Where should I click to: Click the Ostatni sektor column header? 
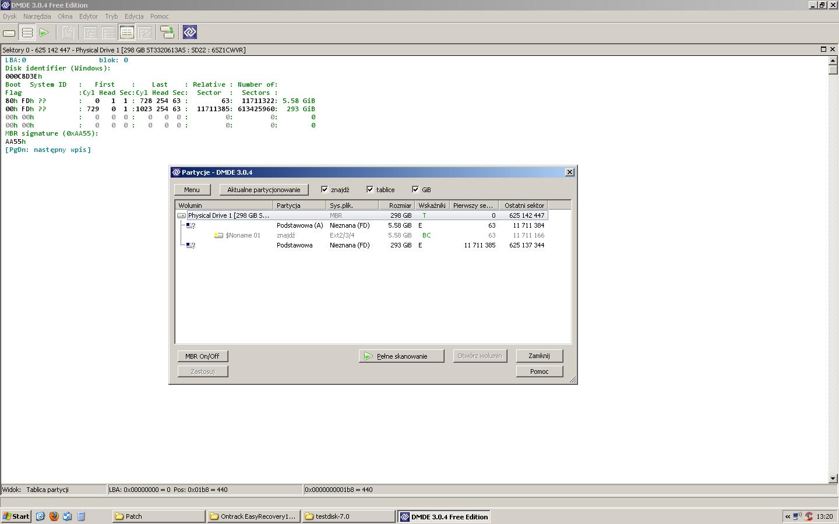[x=523, y=205]
